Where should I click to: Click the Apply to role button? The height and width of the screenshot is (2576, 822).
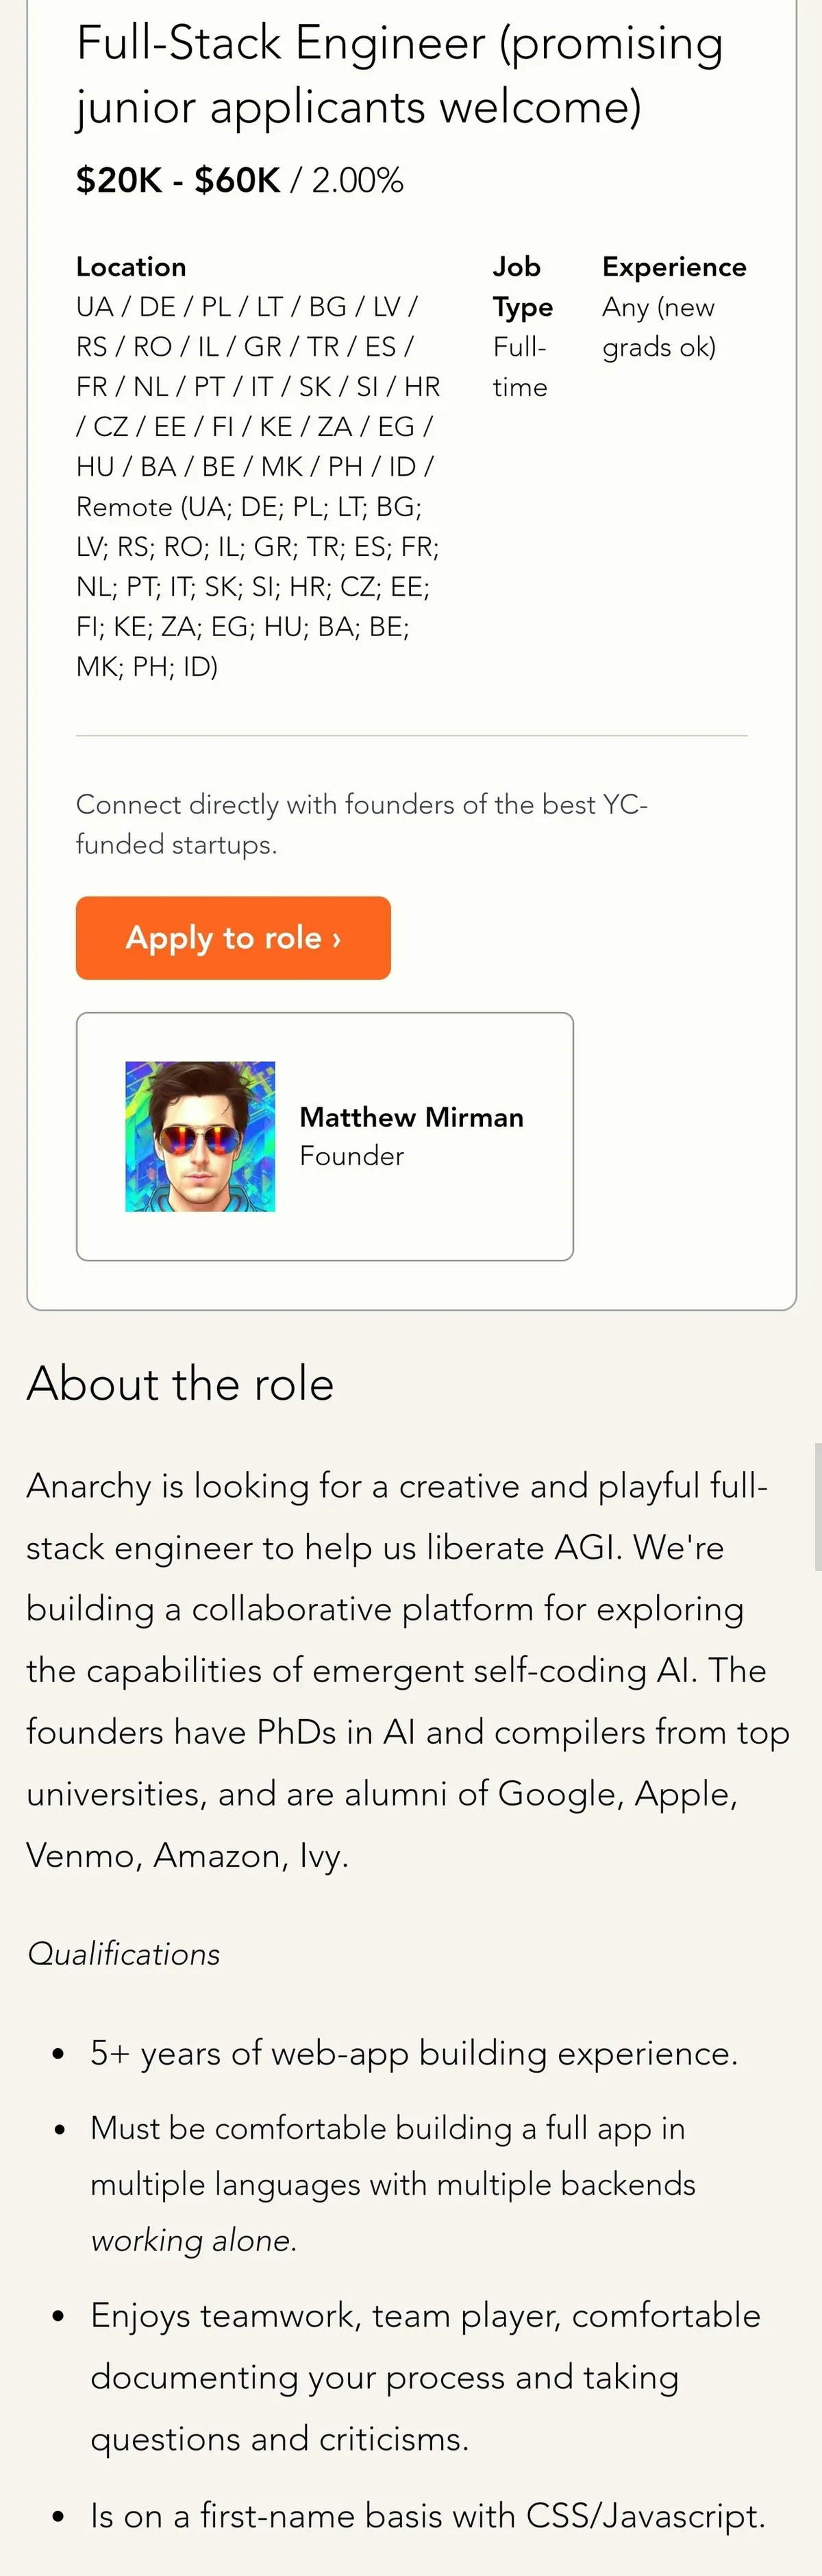tap(233, 937)
